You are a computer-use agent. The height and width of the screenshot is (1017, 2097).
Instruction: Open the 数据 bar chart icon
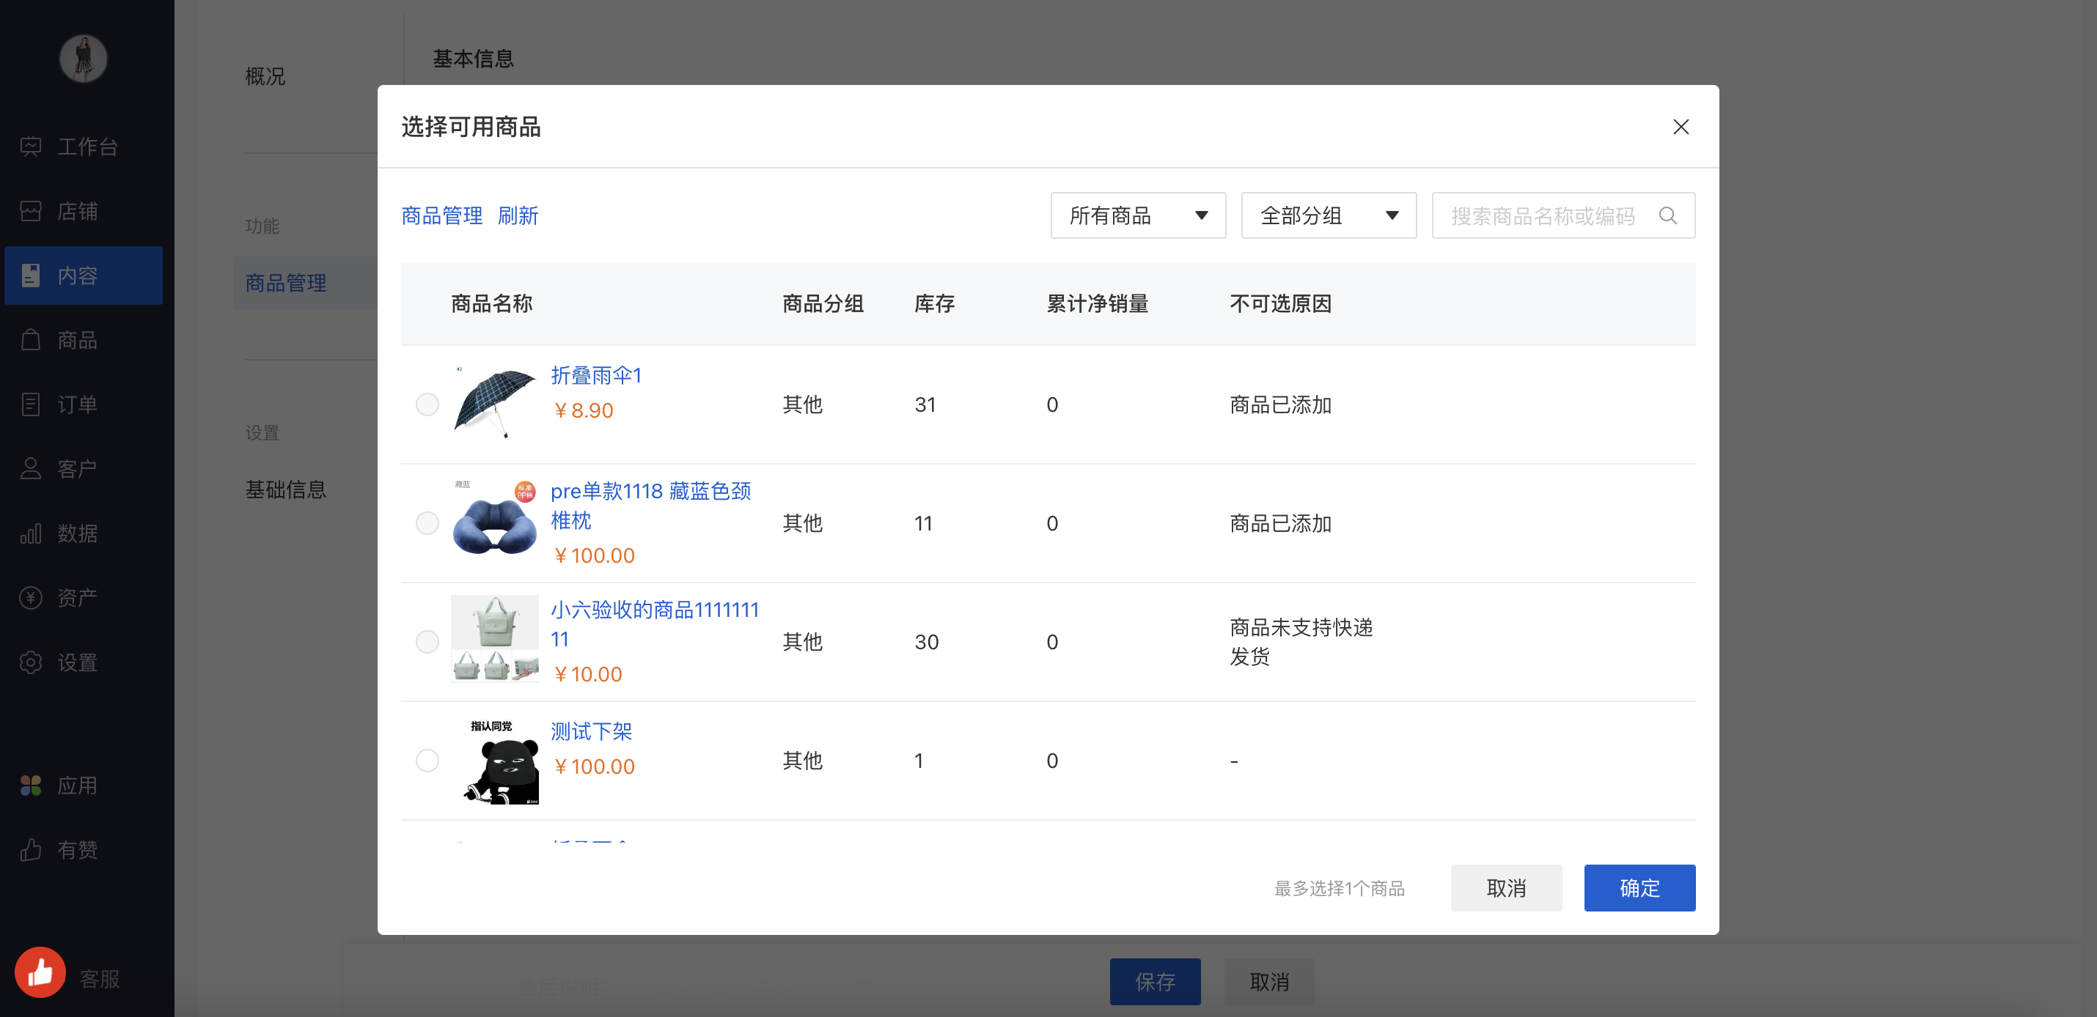[31, 533]
